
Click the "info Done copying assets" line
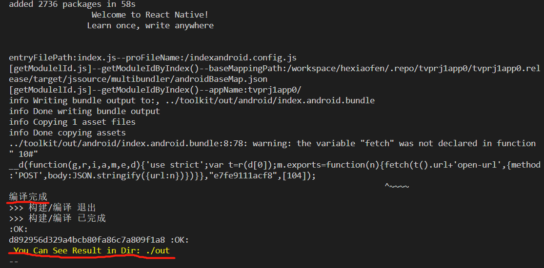67,133
